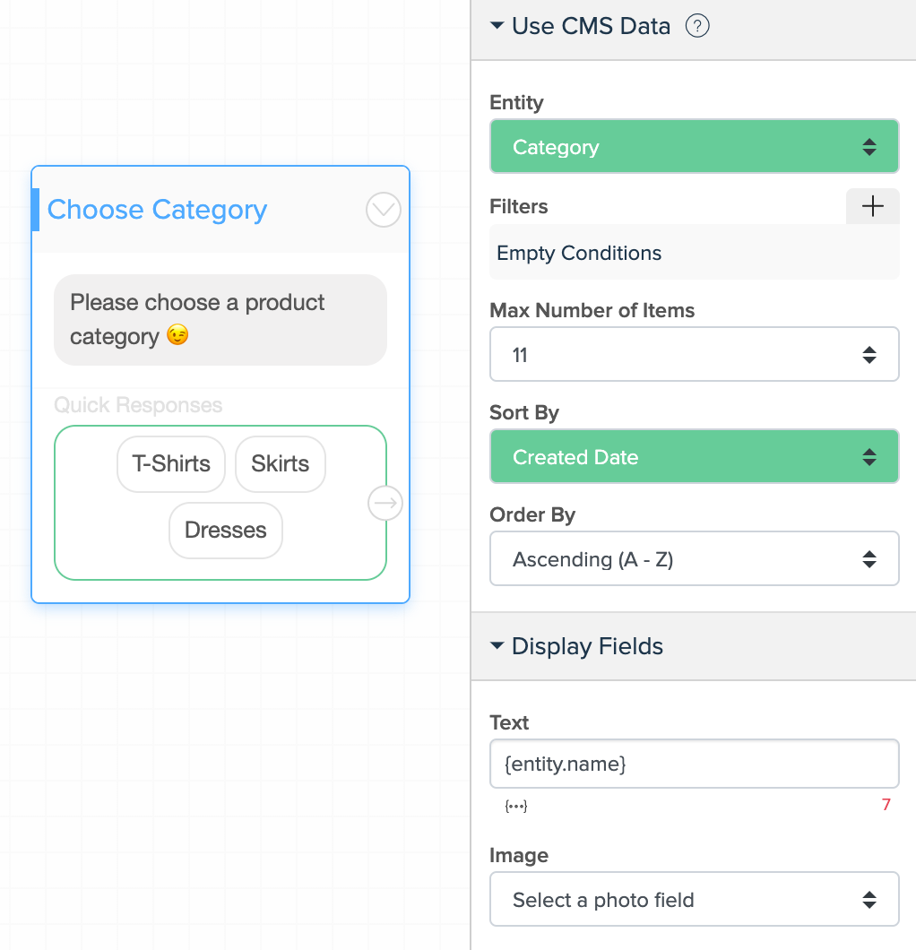Click the Quick Responses label
916x950 pixels.
(x=138, y=405)
